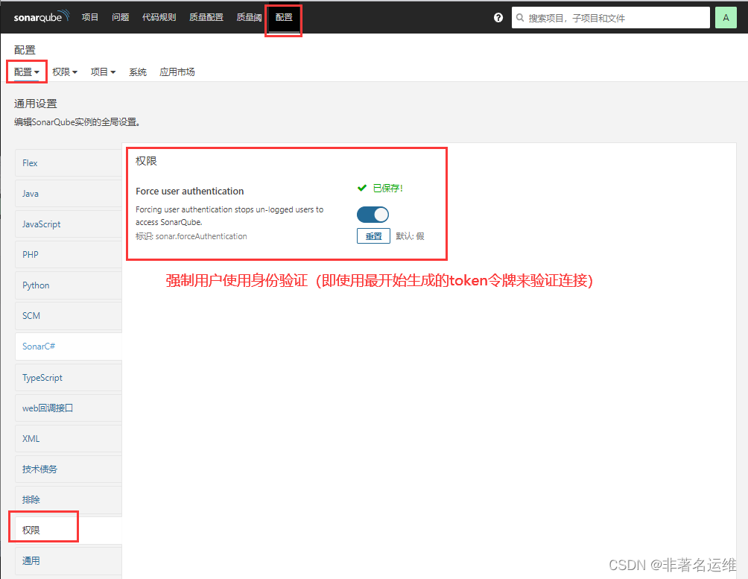Expand the 权限 submenu dropdown
The image size is (748, 579).
point(64,72)
